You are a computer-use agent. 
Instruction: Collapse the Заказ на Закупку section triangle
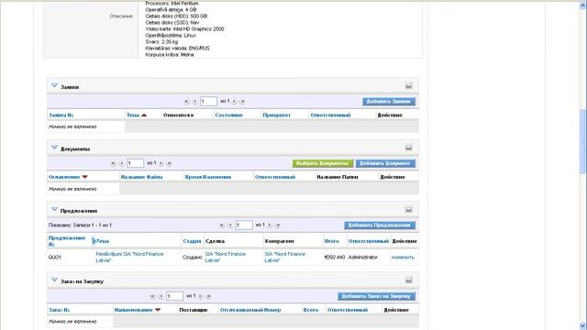coord(54,280)
